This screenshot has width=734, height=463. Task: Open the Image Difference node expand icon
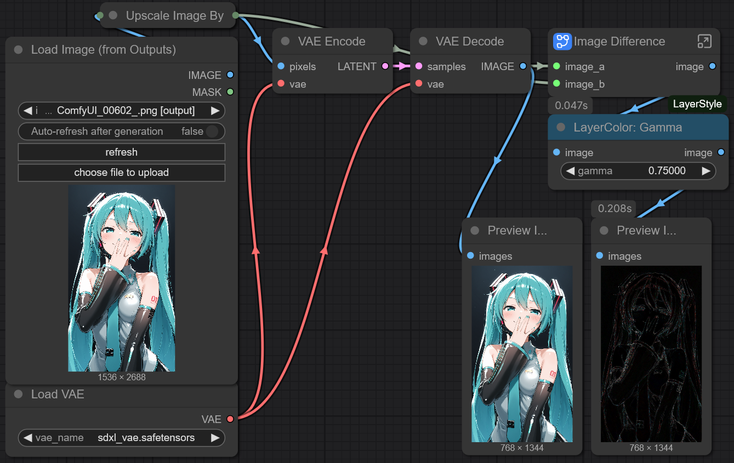[x=704, y=41]
